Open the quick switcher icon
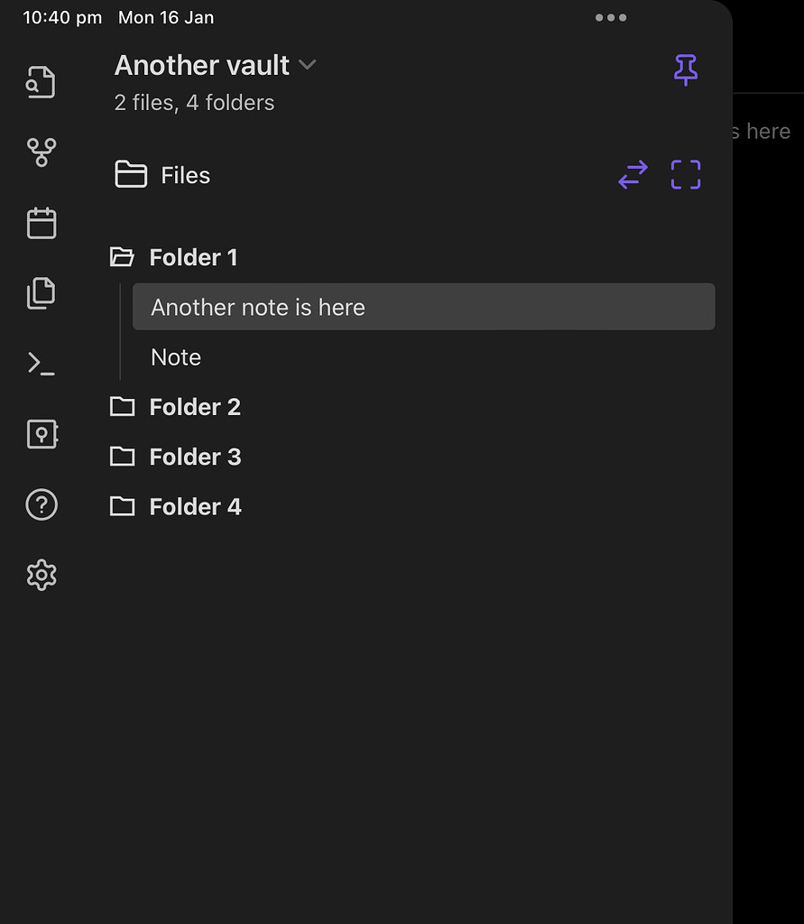The height and width of the screenshot is (924, 804). 41,81
